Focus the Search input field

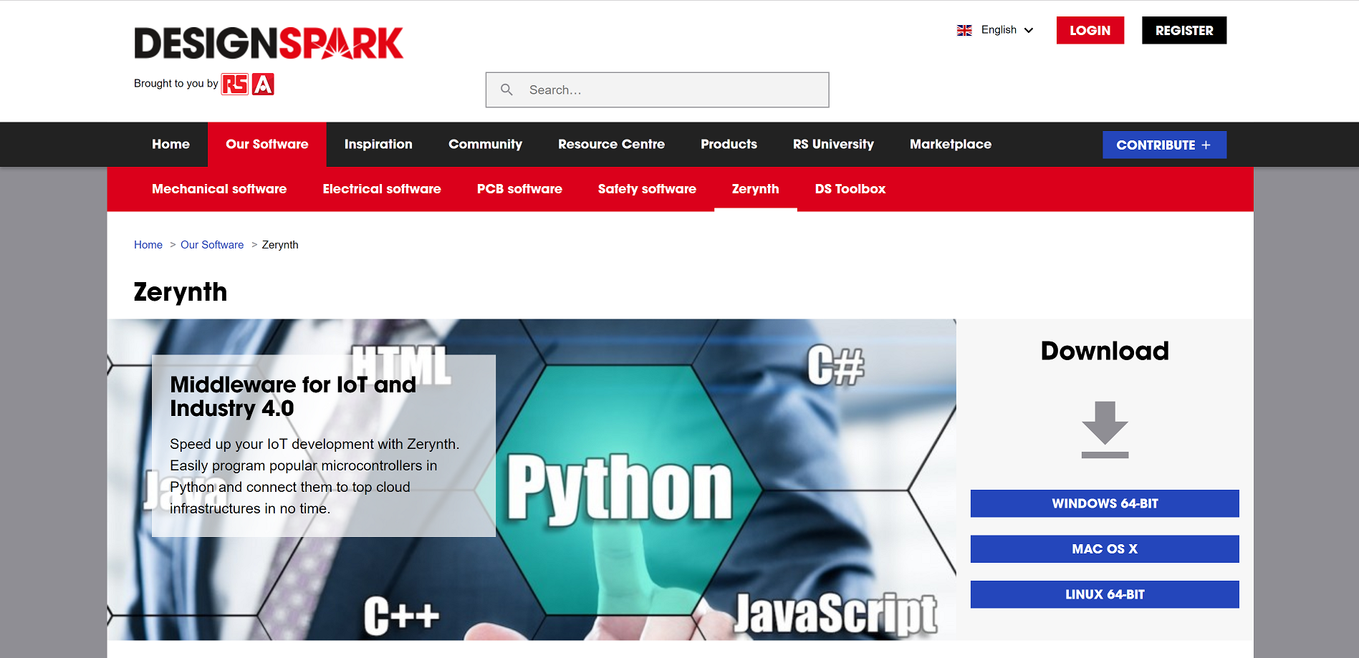pyautogui.click(x=657, y=89)
